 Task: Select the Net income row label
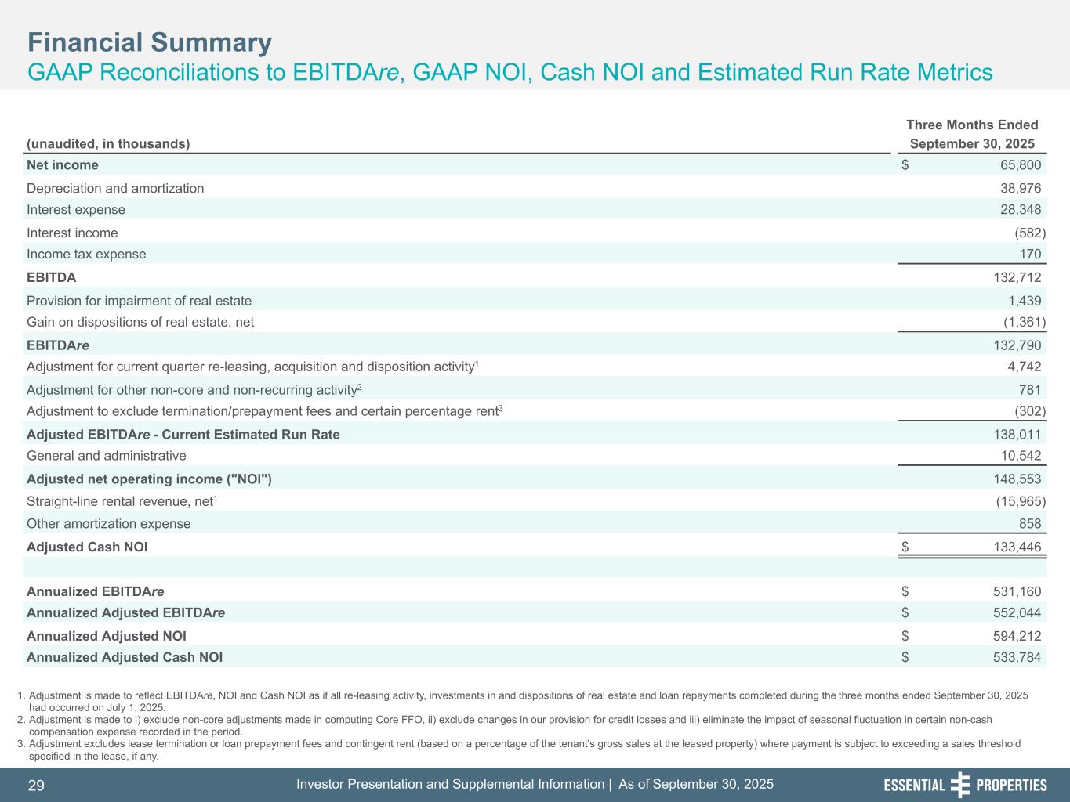pyautogui.click(x=63, y=165)
